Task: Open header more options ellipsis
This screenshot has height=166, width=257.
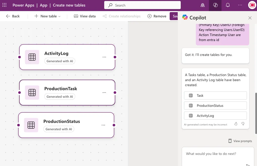Action: pos(240,5)
